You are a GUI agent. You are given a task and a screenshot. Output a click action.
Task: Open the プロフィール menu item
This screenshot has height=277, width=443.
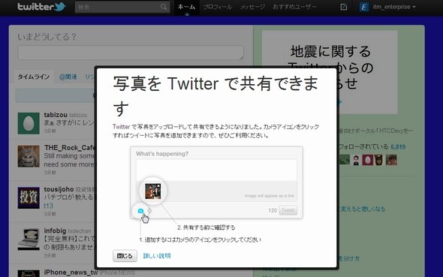click(x=218, y=7)
